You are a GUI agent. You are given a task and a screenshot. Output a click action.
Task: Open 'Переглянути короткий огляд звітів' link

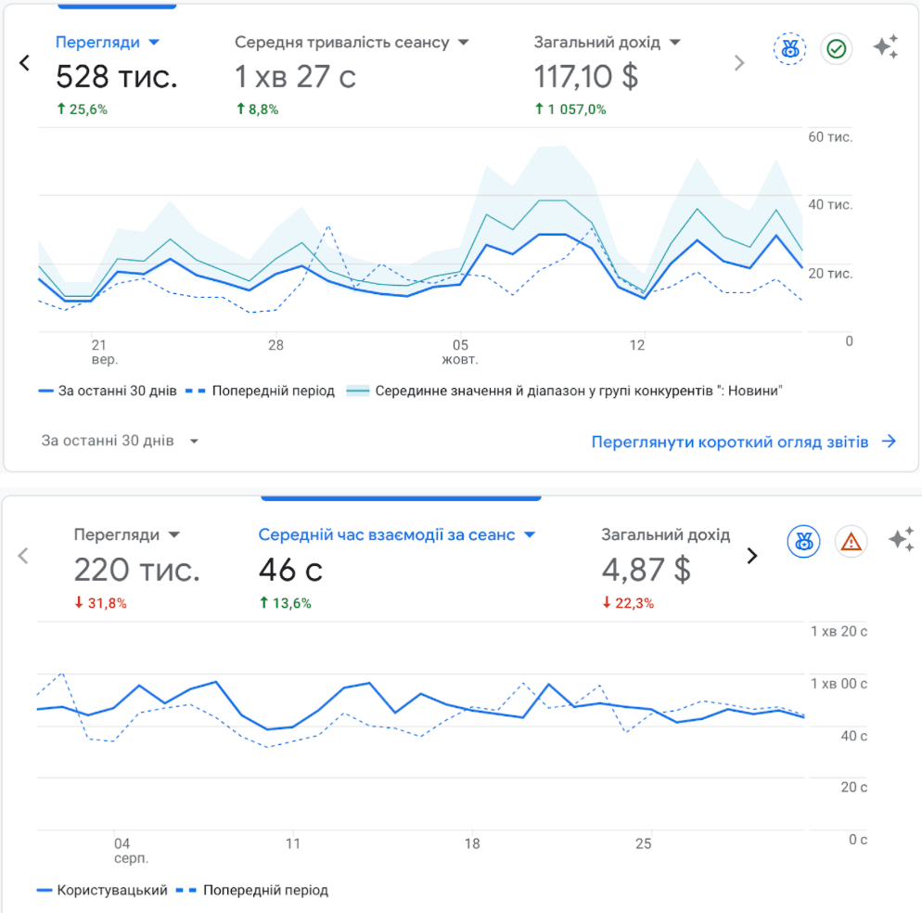point(743,442)
